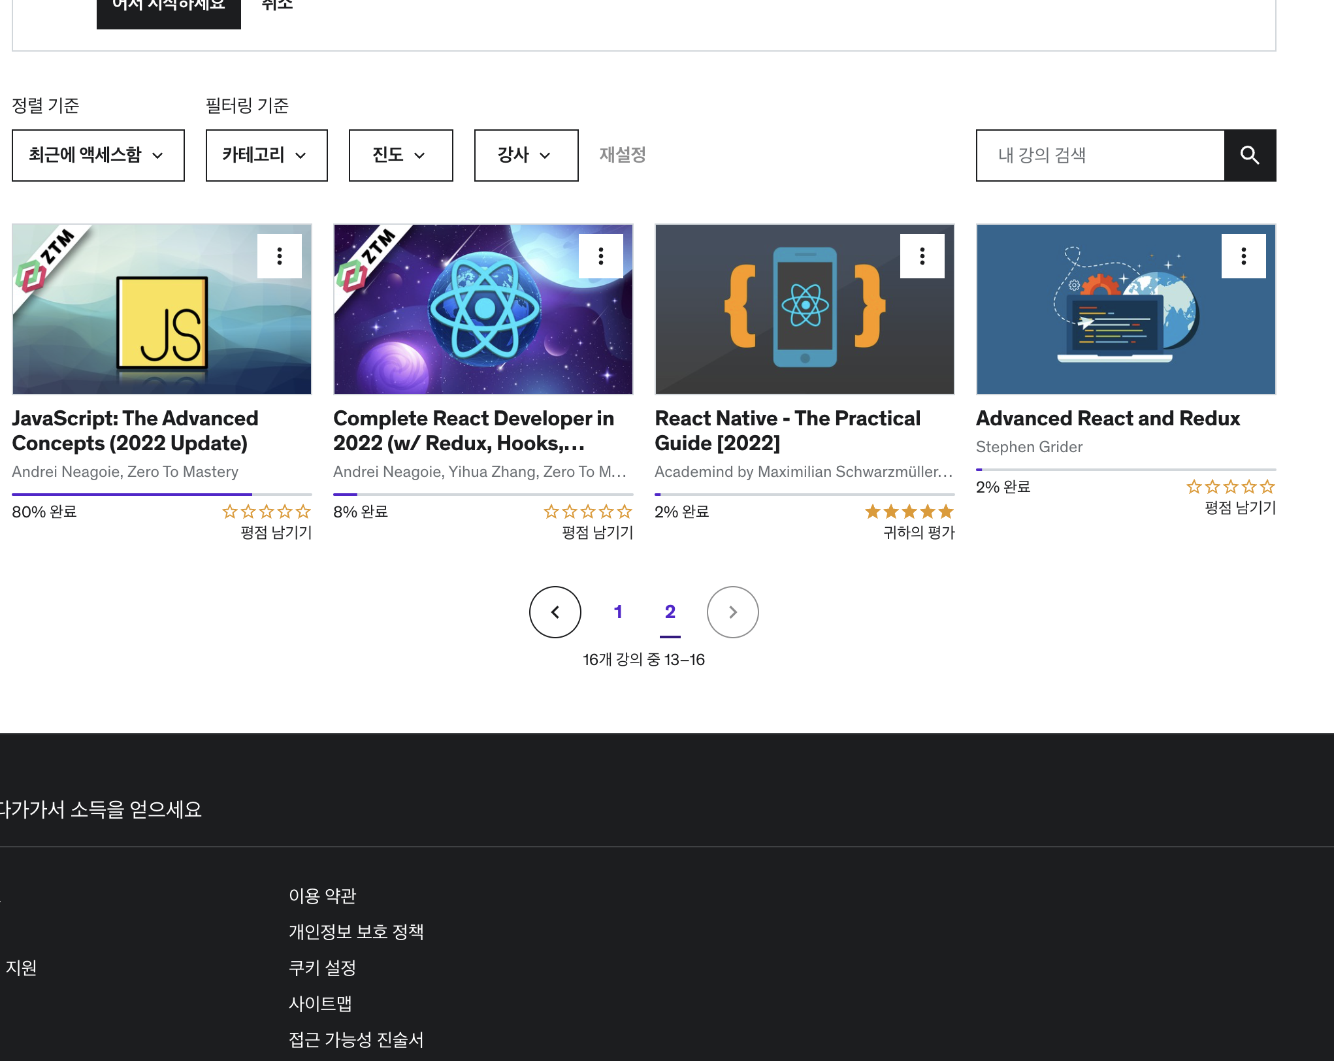Click the 재설정 reset filters link
Screen dimensions: 1334x1061
623,155
